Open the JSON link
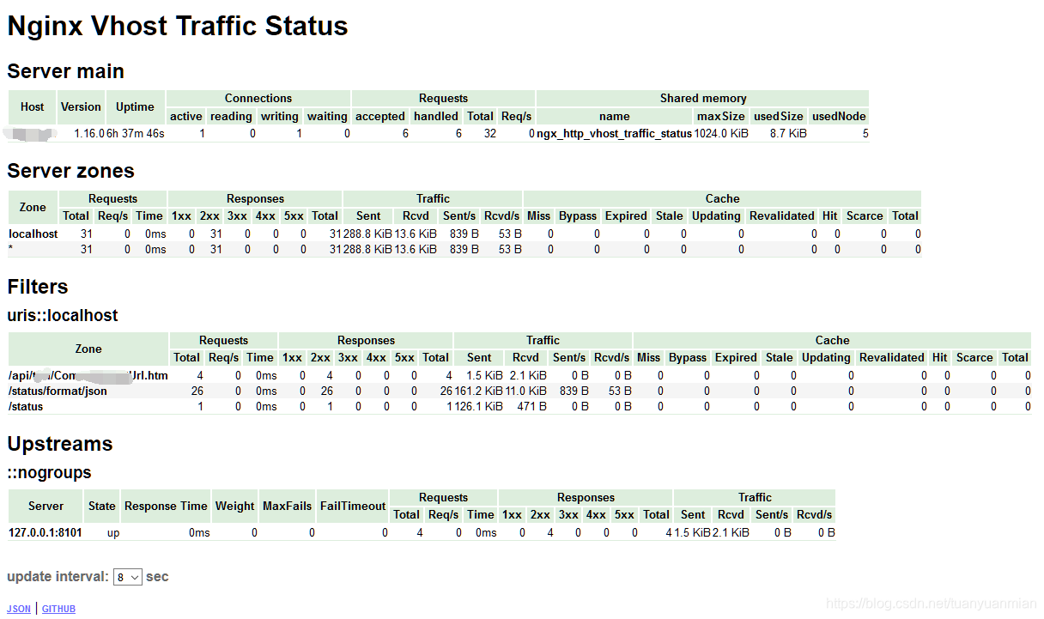 click(19, 609)
